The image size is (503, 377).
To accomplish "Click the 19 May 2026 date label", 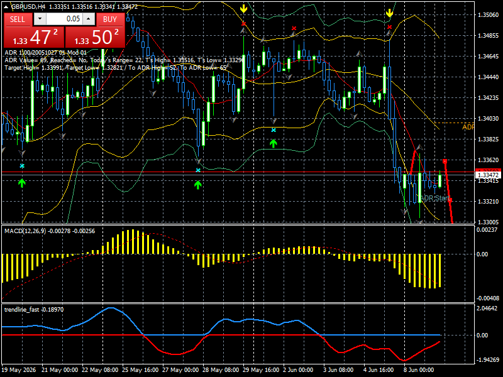I will [19, 370].
